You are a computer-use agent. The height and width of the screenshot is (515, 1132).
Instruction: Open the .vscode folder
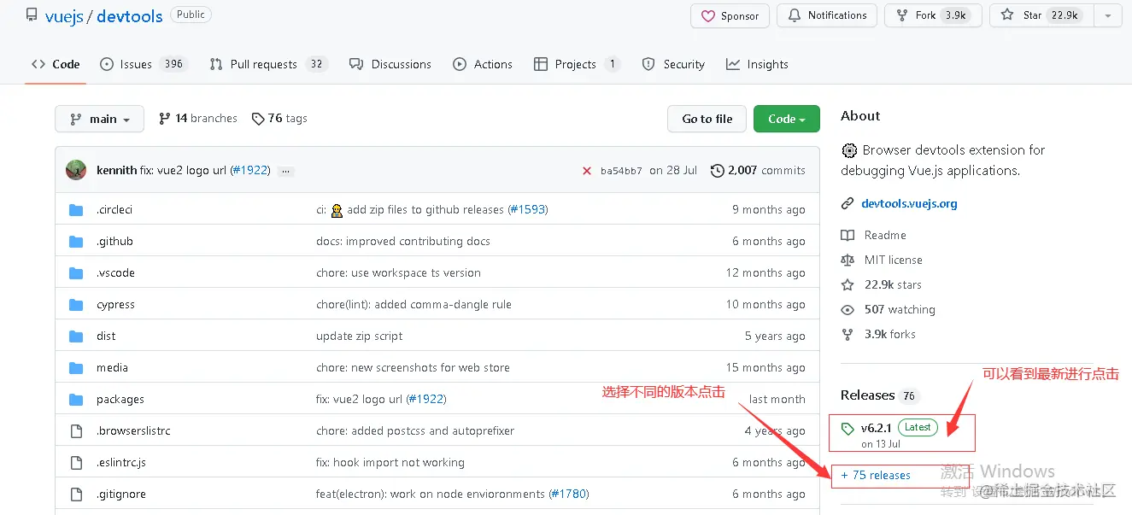[x=115, y=272]
